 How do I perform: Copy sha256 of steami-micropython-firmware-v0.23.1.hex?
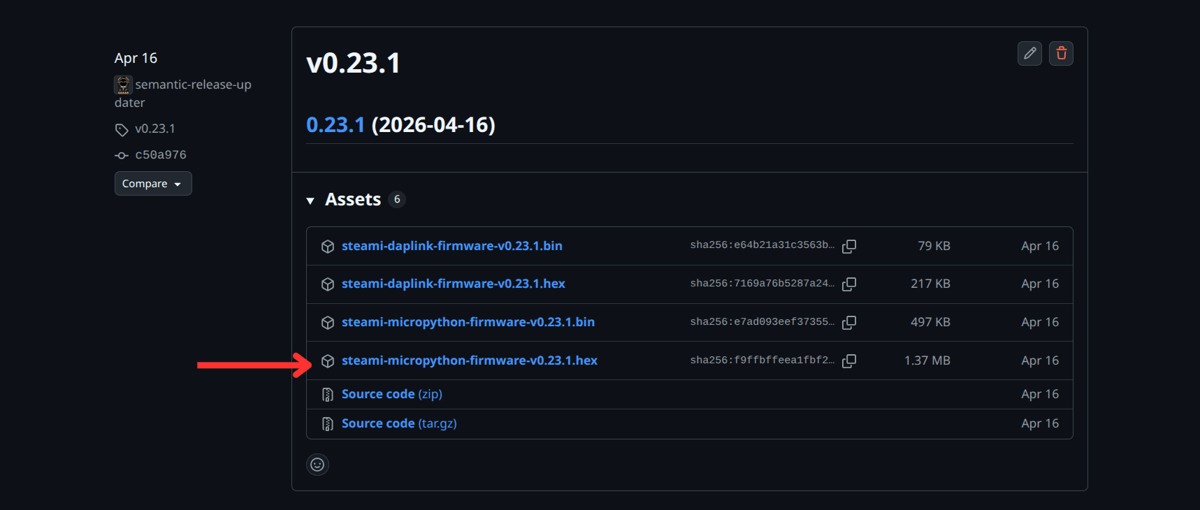(849, 360)
